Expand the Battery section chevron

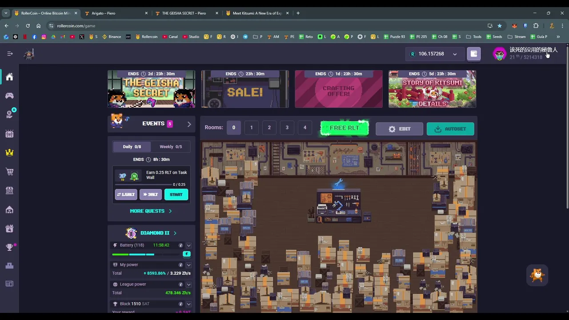pyautogui.click(x=189, y=245)
